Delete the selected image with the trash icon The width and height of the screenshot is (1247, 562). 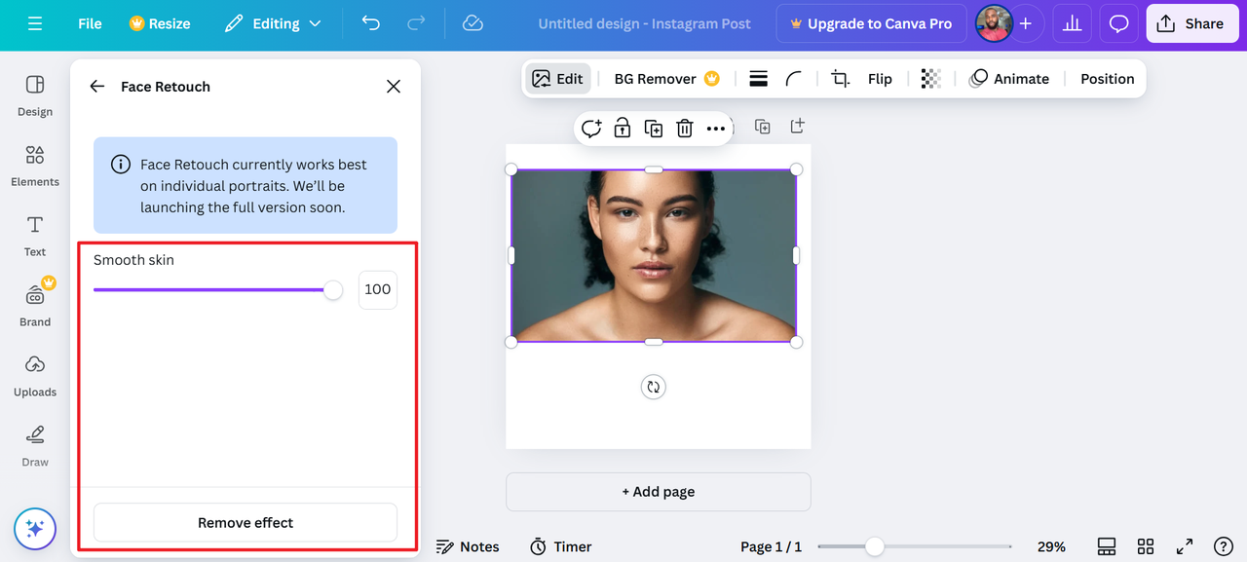pyautogui.click(x=685, y=129)
